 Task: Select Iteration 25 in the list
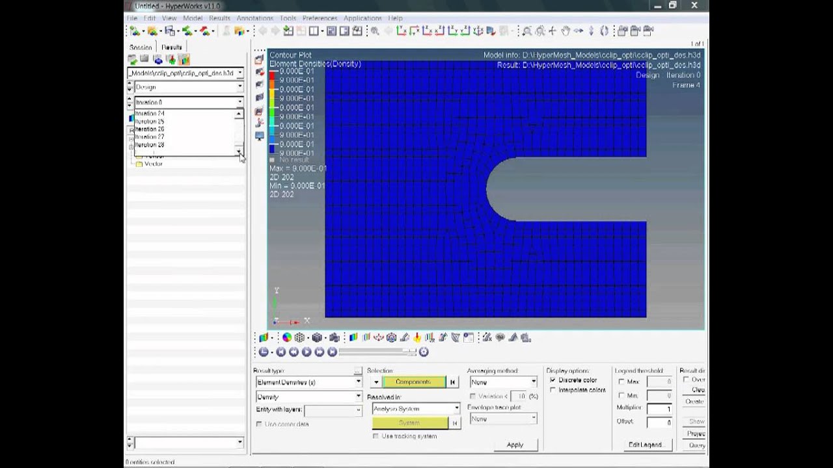coord(150,122)
